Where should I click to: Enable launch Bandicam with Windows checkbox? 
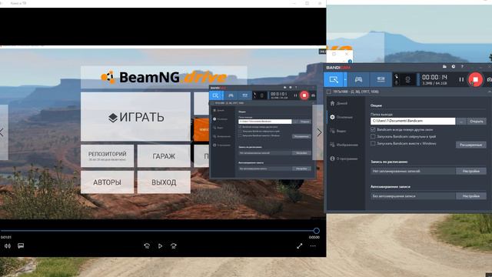pyautogui.click(x=373, y=144)
